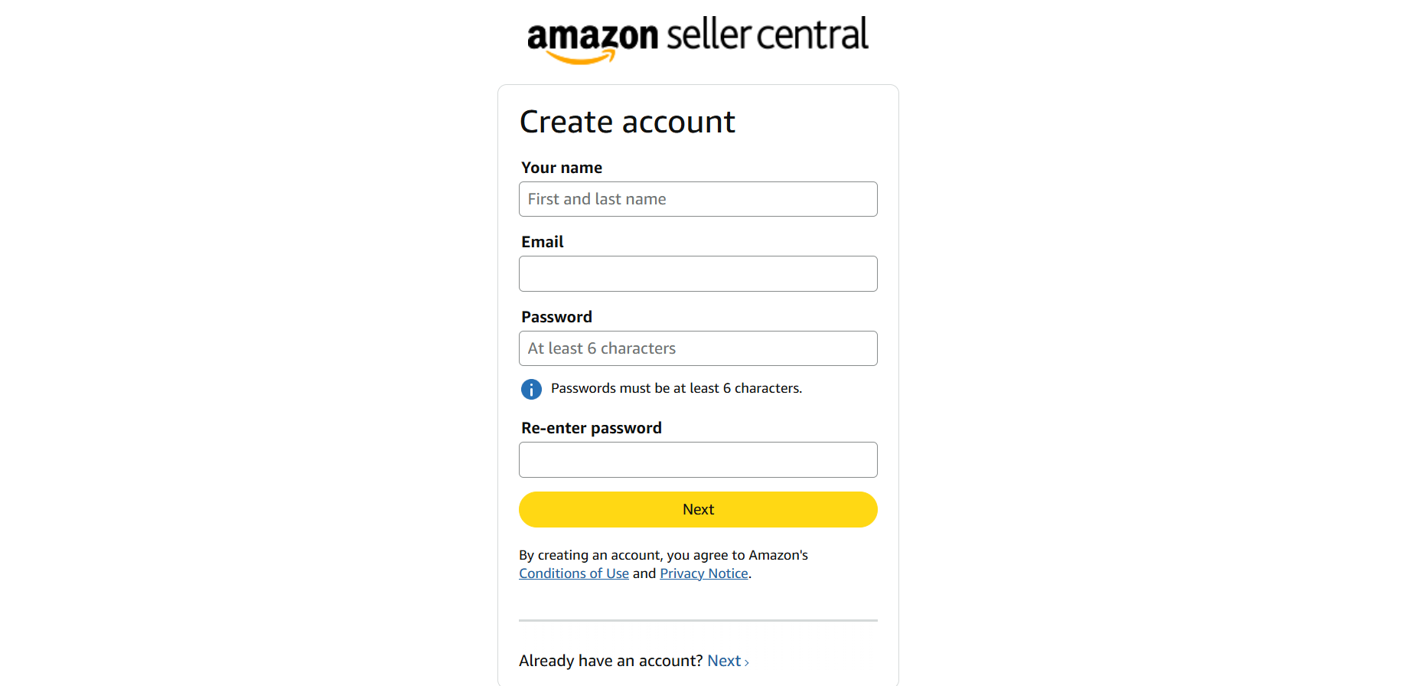The image size is (1402, 686).
Task: Follow the Next link for existing accounts
Action: (724, 661)
